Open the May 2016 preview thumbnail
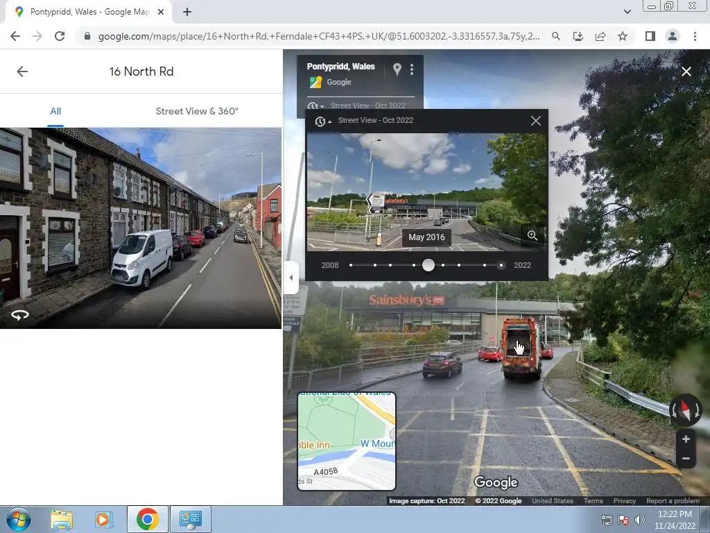Screen dimensions: 710x533 tap(427, 192)
